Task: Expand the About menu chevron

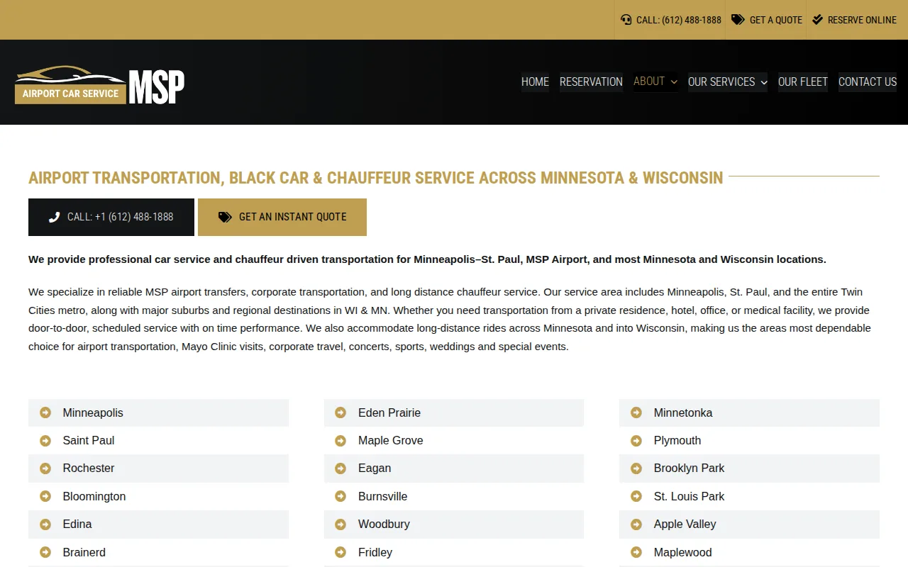Action: click(674, 82)
